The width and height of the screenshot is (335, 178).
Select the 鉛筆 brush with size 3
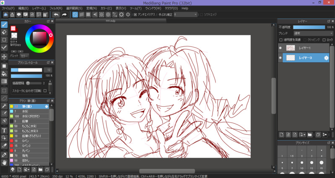click(x=29, y=121)
